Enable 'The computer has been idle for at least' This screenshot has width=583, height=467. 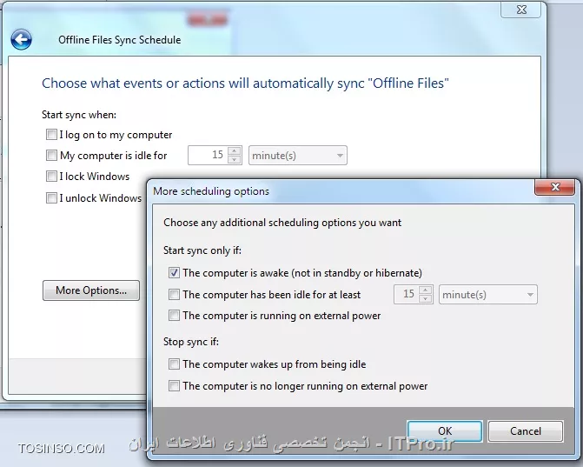[174, 294]
